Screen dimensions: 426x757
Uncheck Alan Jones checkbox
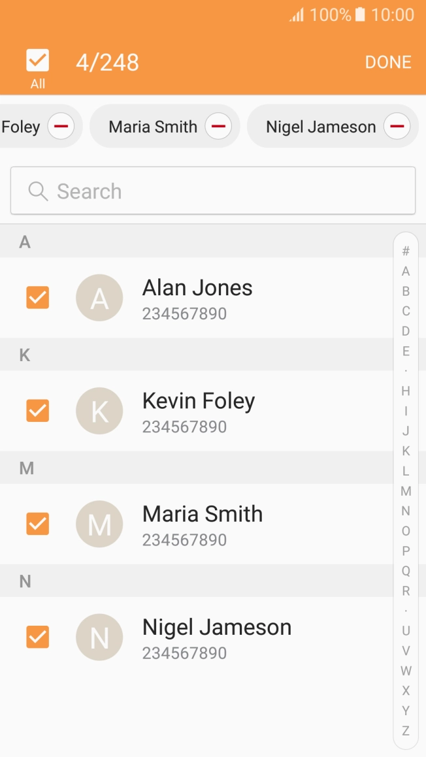coord(38,297)
